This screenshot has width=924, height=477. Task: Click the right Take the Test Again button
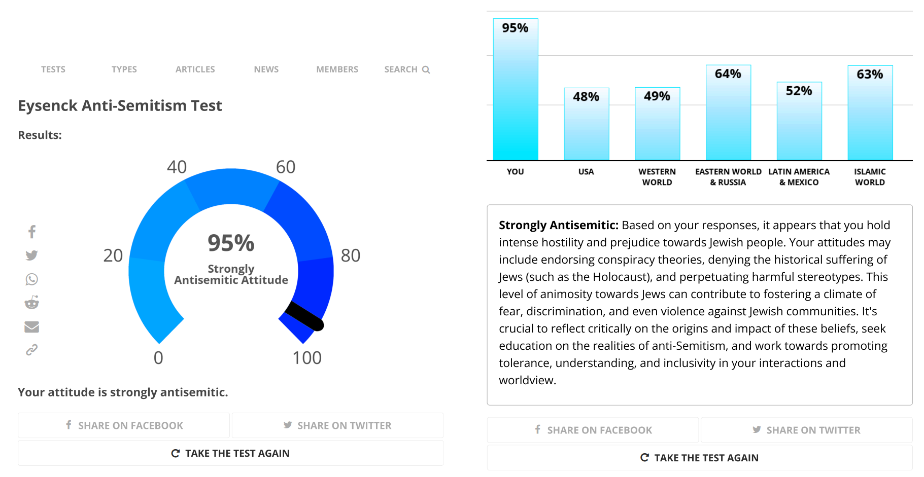point(700,458)
